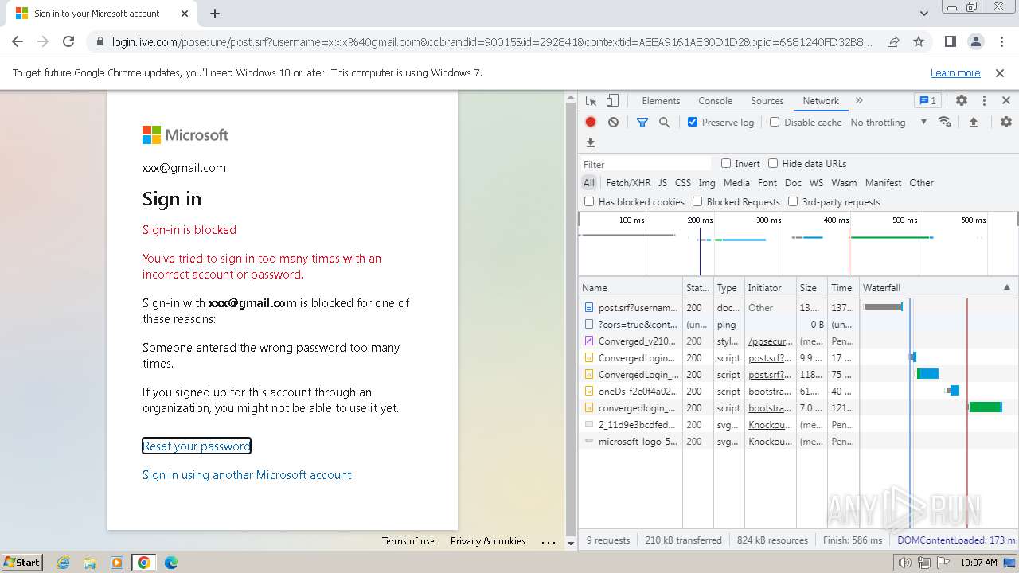Sort by Waterfall column arrow
The width and height of the screenshot is (1019, 573).
(1006, 287)
